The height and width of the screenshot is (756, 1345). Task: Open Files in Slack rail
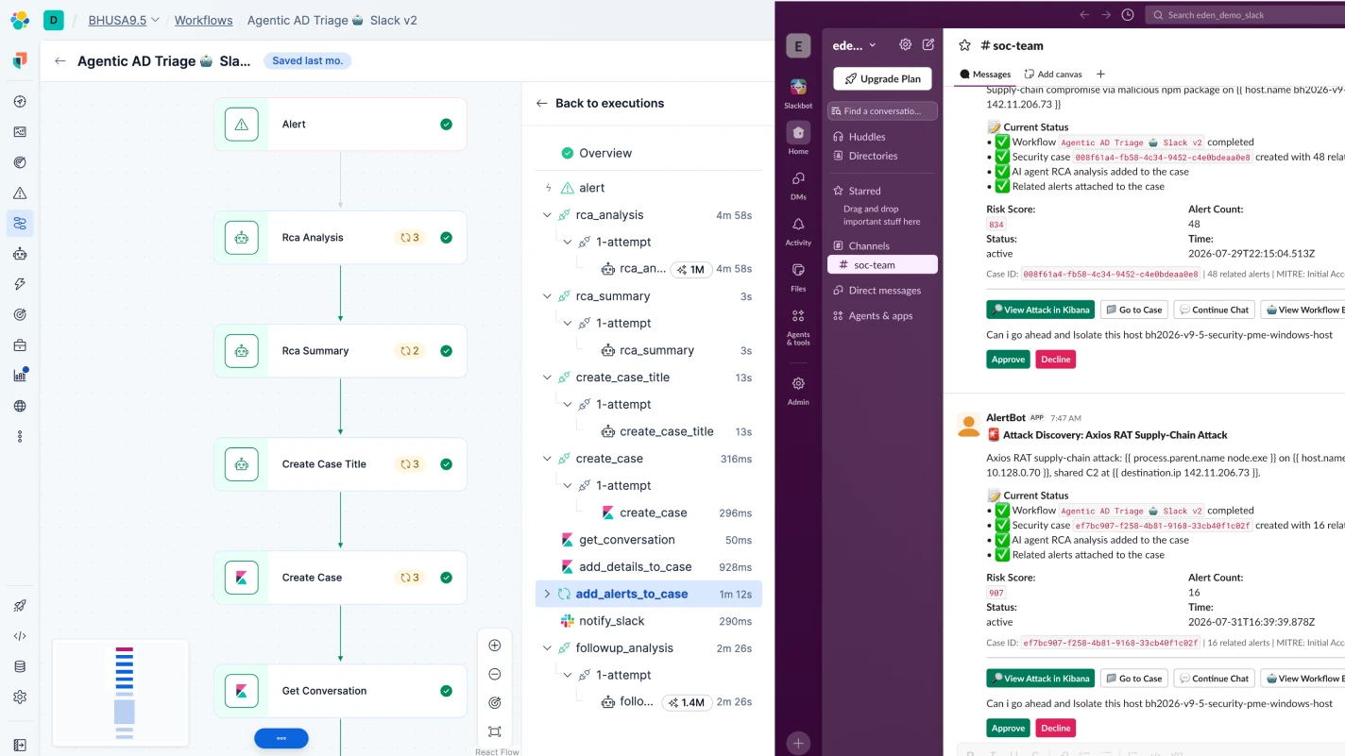pos(798,276)
